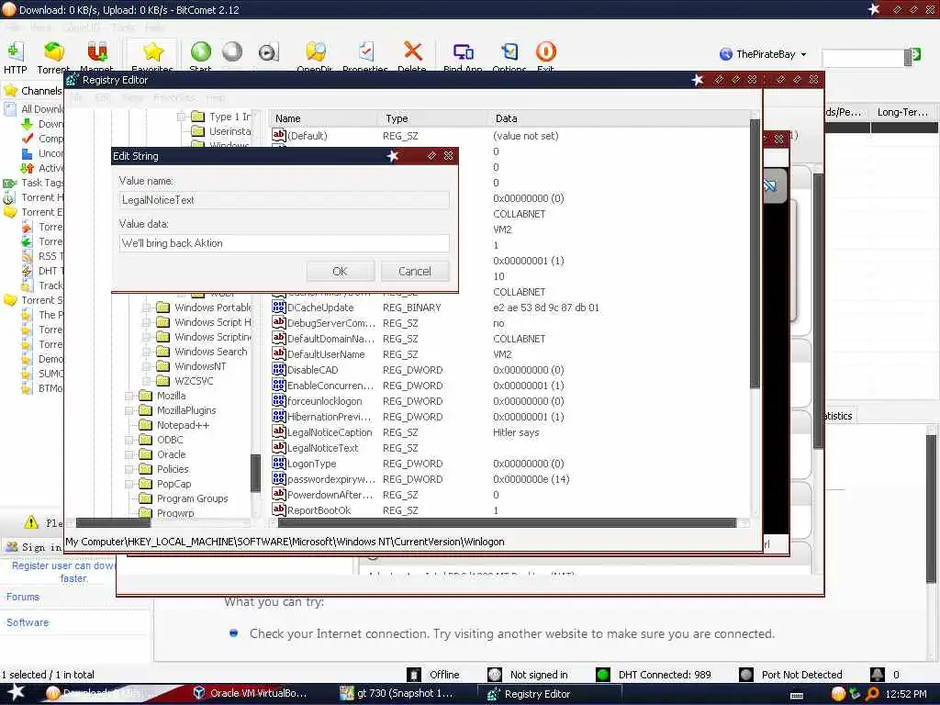
Task: Select LogonType registry value
Action: pyautogui.click(x=311, y=464)
